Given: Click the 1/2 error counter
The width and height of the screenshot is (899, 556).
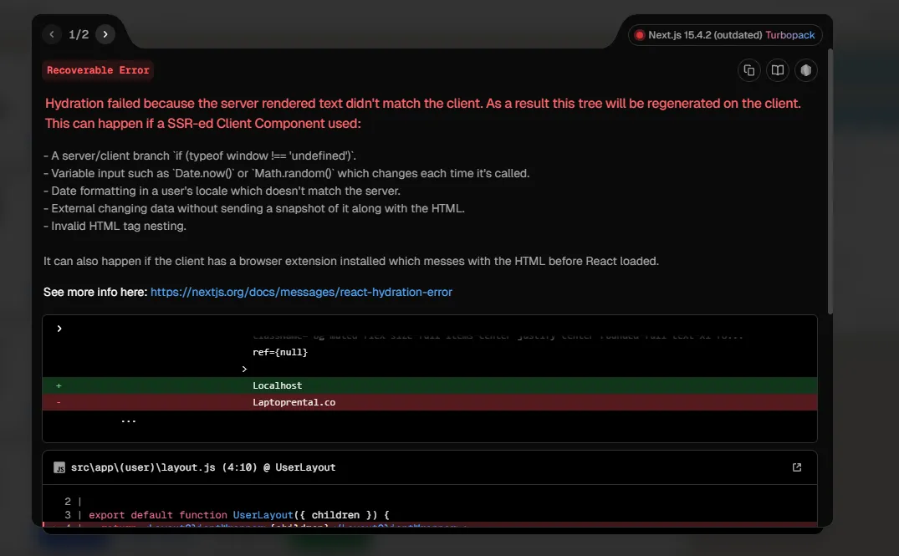Looking at the screenshot, I should pos(79,34).
